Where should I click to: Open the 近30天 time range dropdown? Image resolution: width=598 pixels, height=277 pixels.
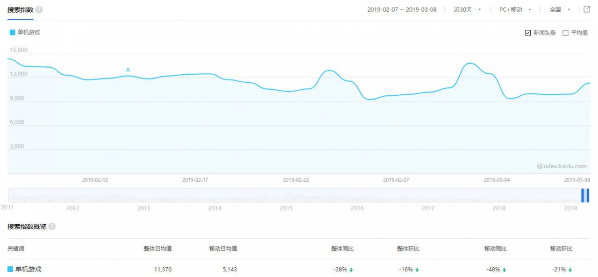[467, 10]
